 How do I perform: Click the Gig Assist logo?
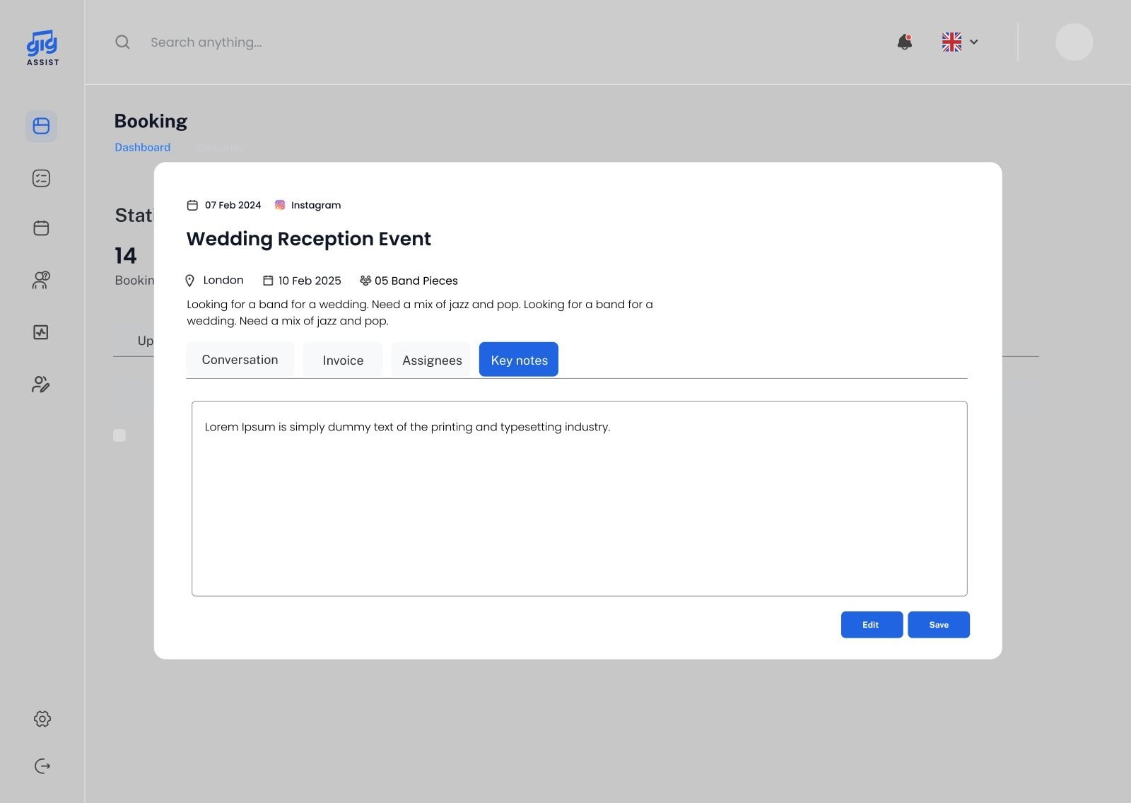[x=42, y=48]
